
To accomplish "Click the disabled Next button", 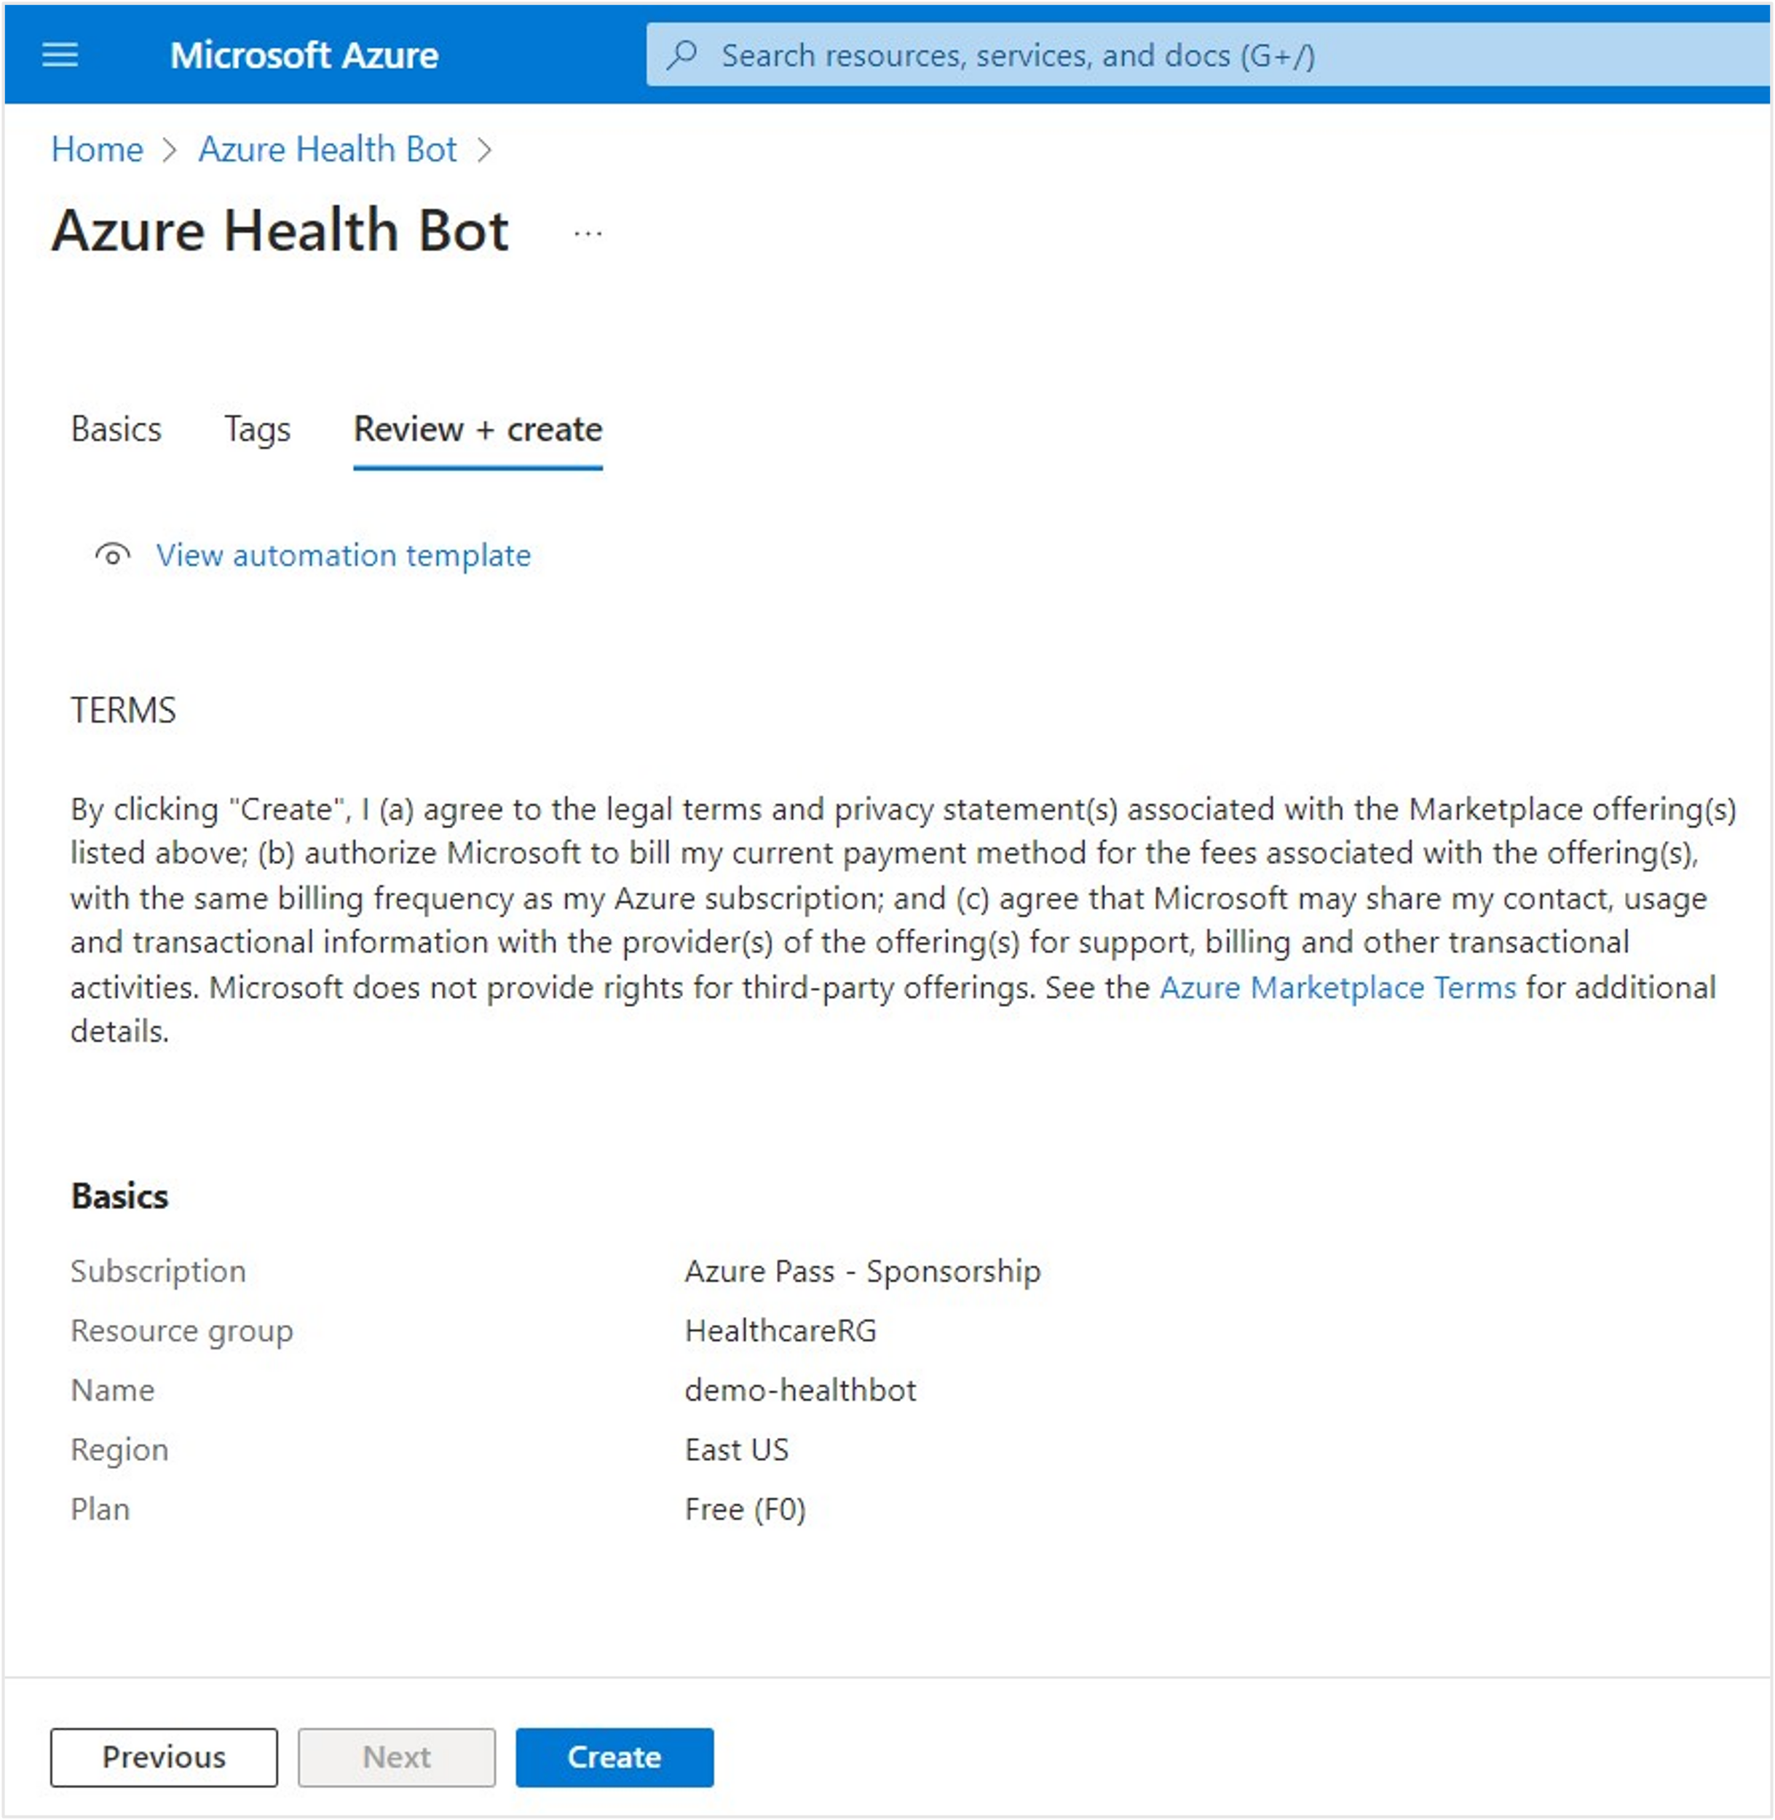I will click(x=397, y=1757).
